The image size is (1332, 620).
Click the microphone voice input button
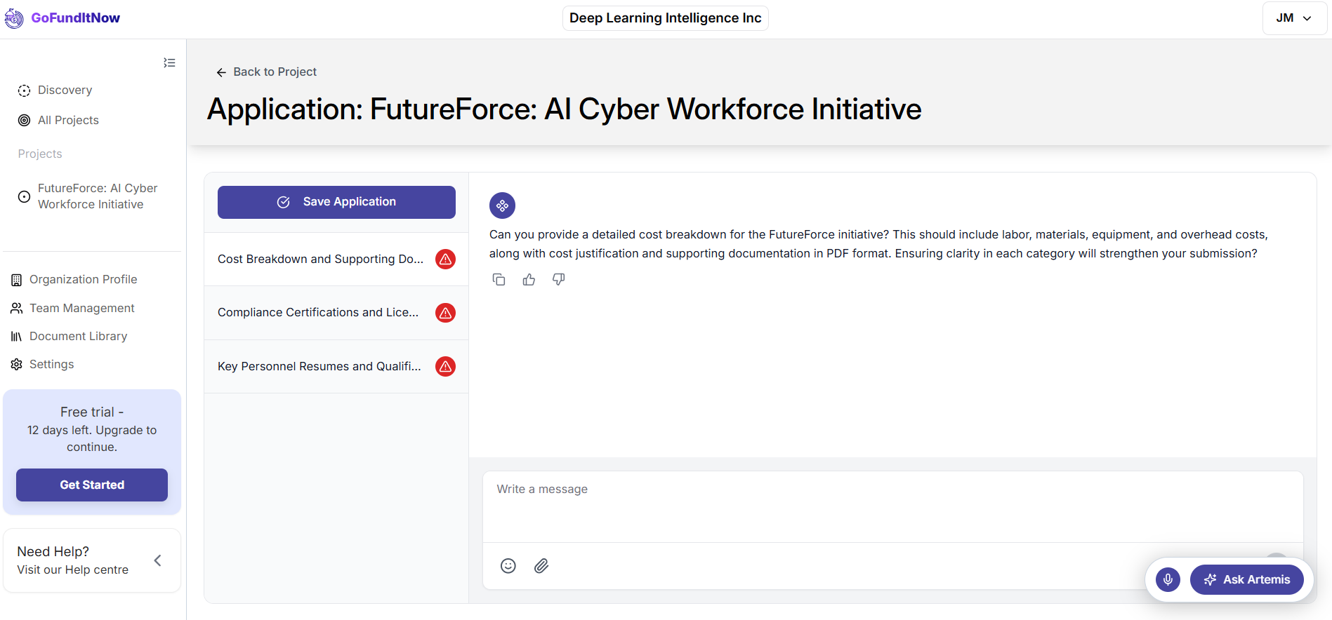[1168, 579]
